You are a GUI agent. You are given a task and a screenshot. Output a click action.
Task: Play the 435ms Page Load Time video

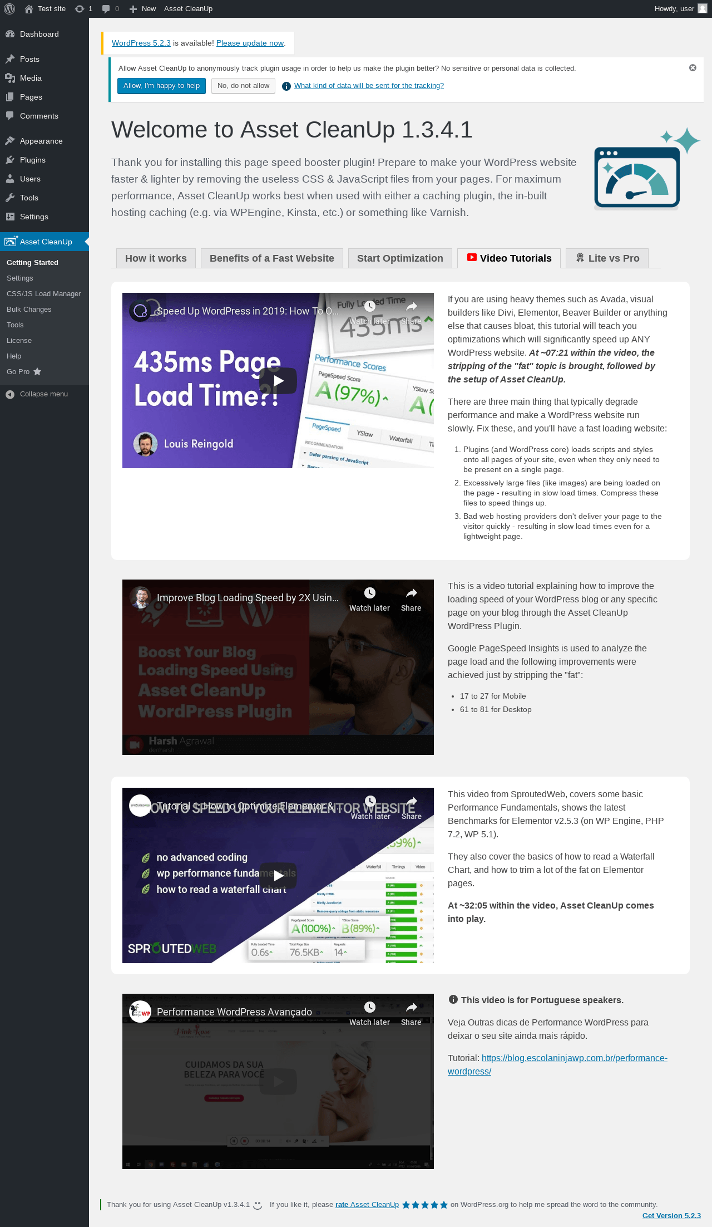(x=278, y=381)
